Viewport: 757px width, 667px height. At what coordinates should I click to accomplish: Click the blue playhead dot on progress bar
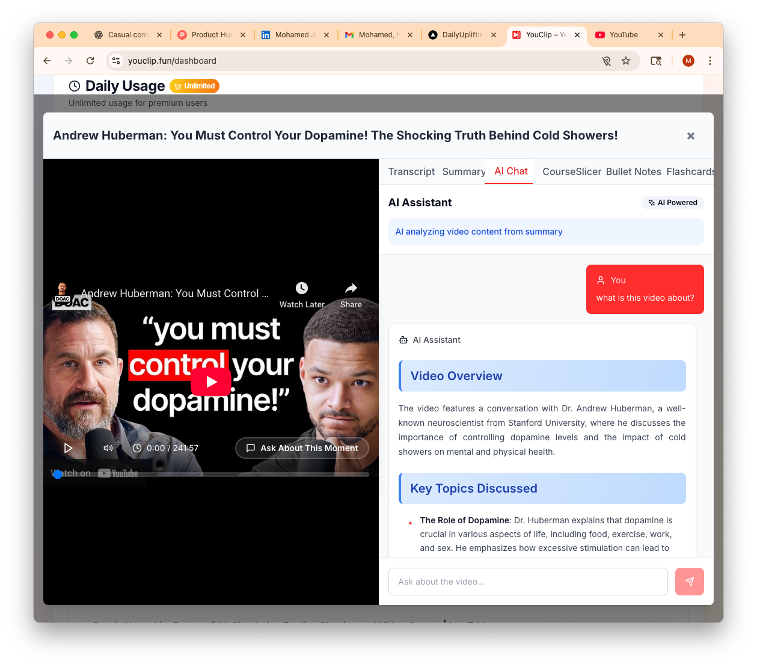click(58, 475)
